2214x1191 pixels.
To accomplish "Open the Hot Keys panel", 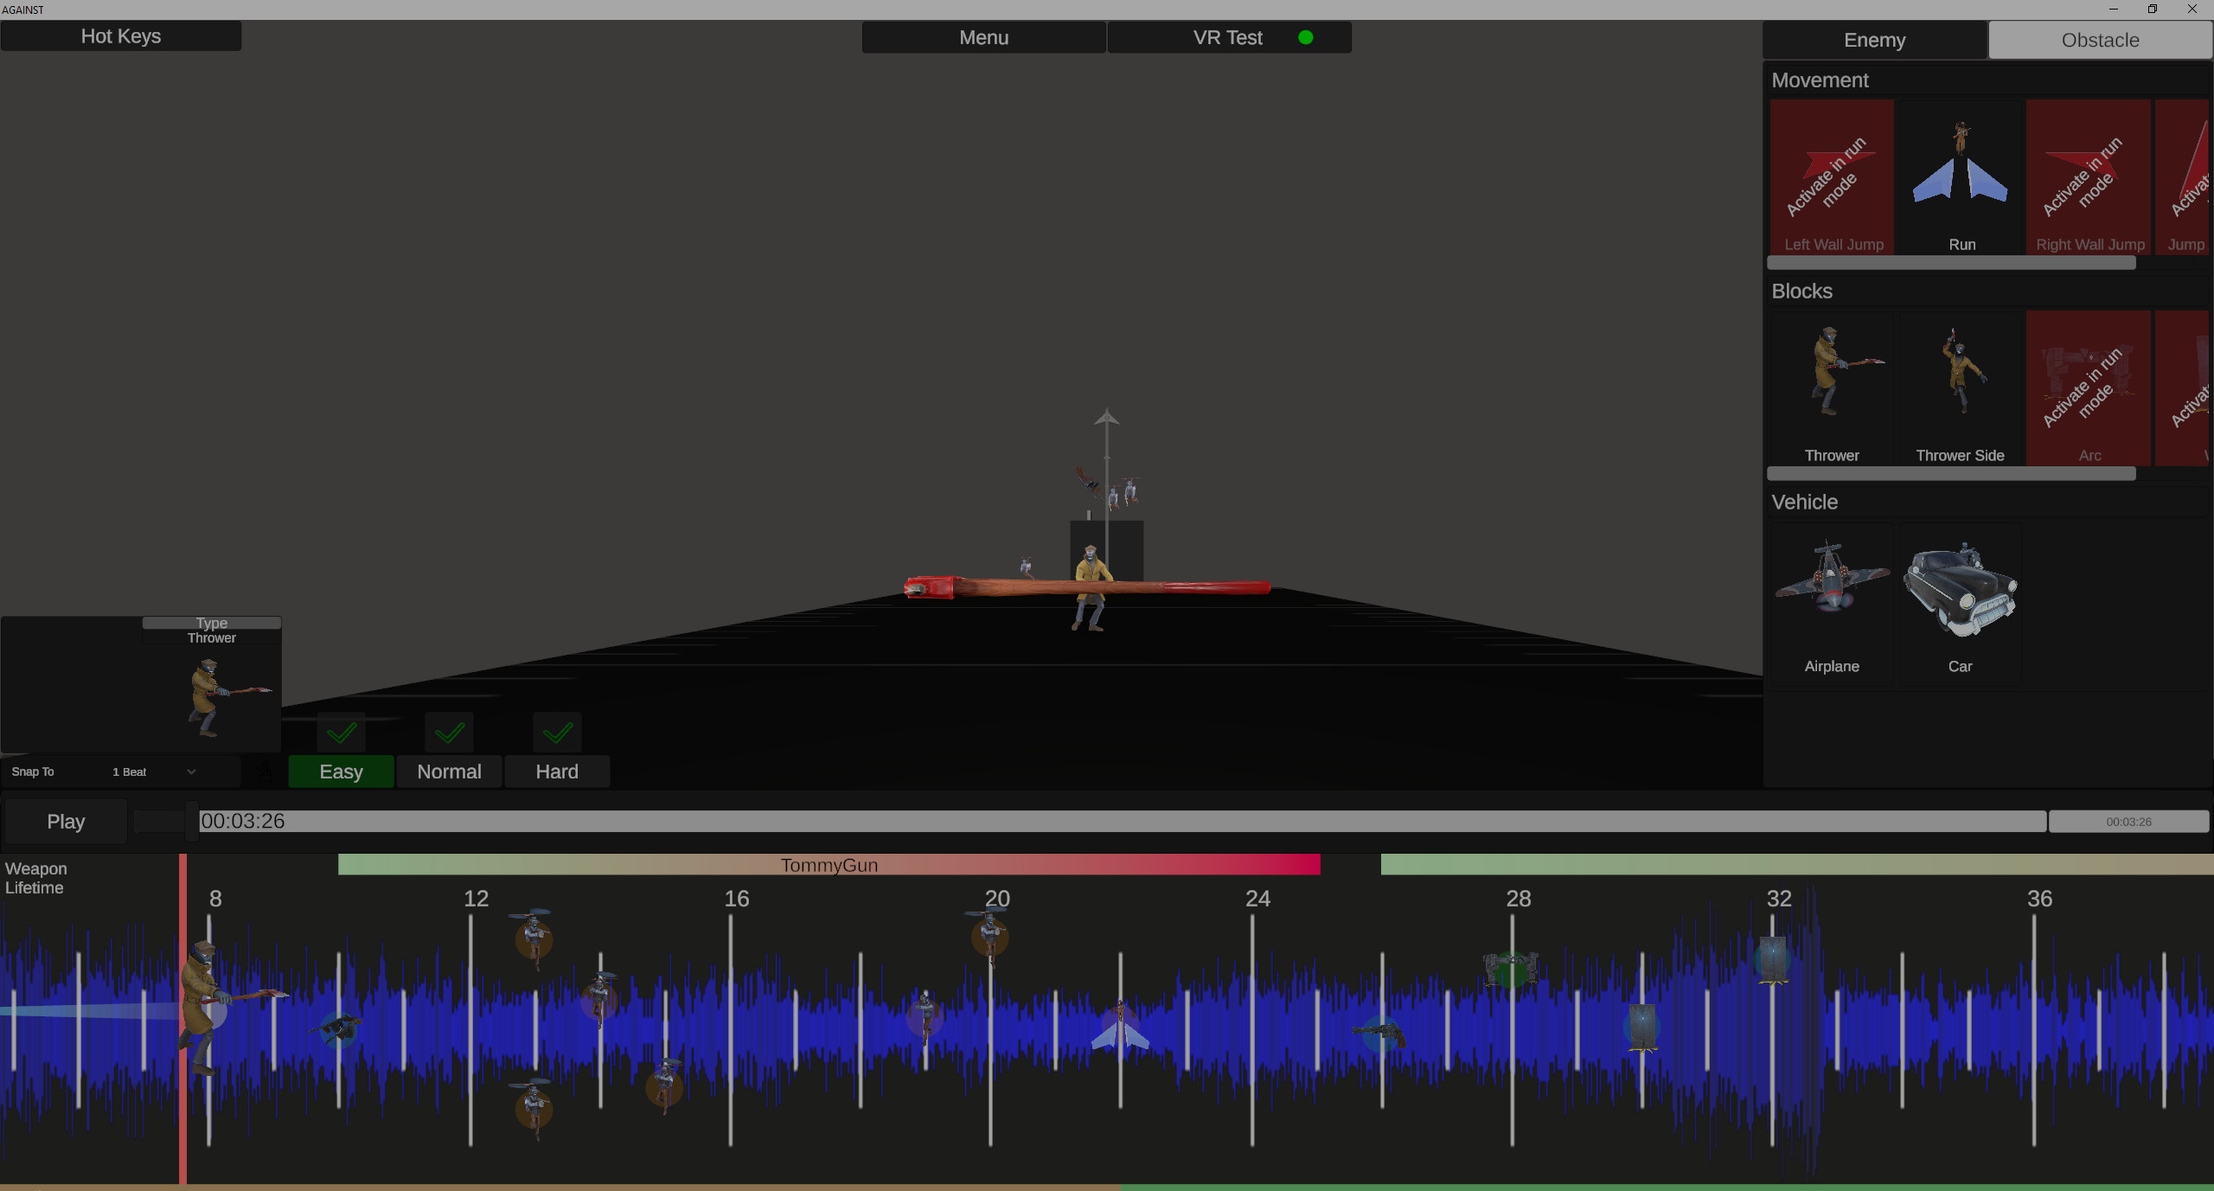I will point(121,35).
